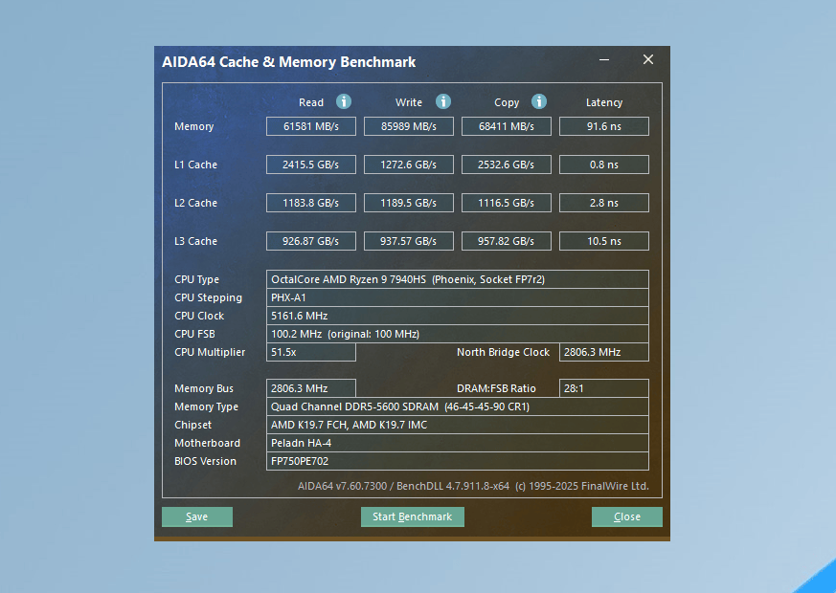Image resolution: width=836 pixels, height=593 pixels.
Task: Click L3 Cache Write 937.57 GB/s
Action: [408, 241]
